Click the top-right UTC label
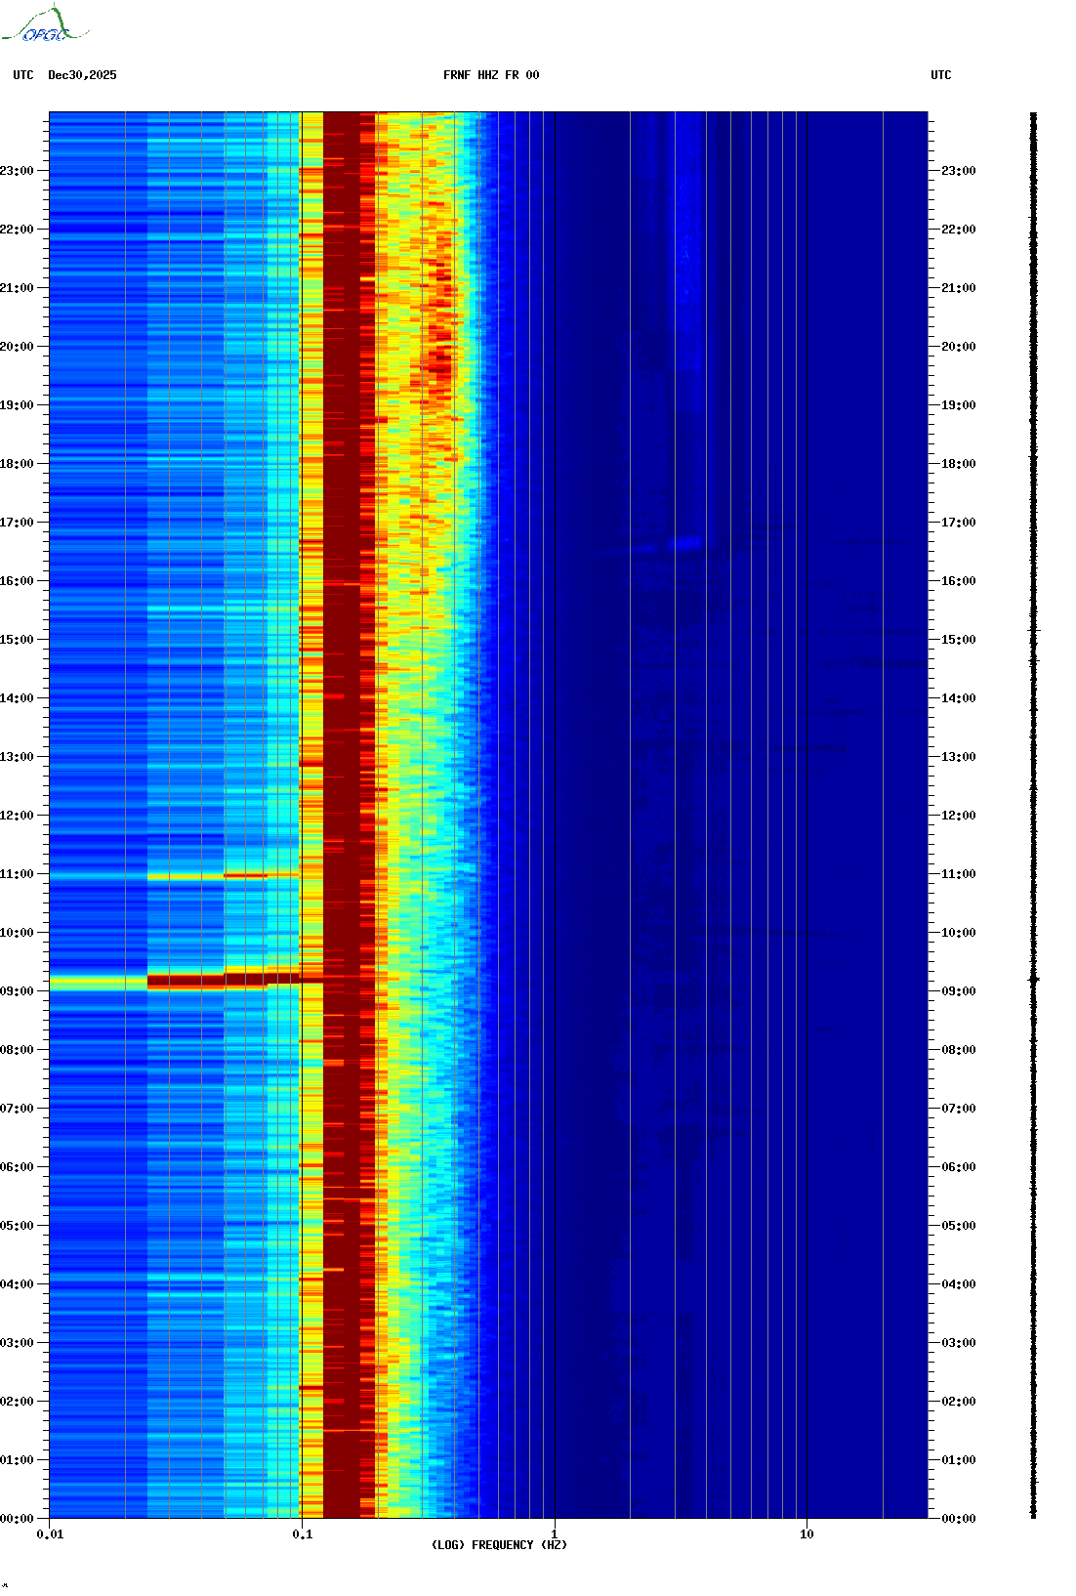 click(940, 75)
